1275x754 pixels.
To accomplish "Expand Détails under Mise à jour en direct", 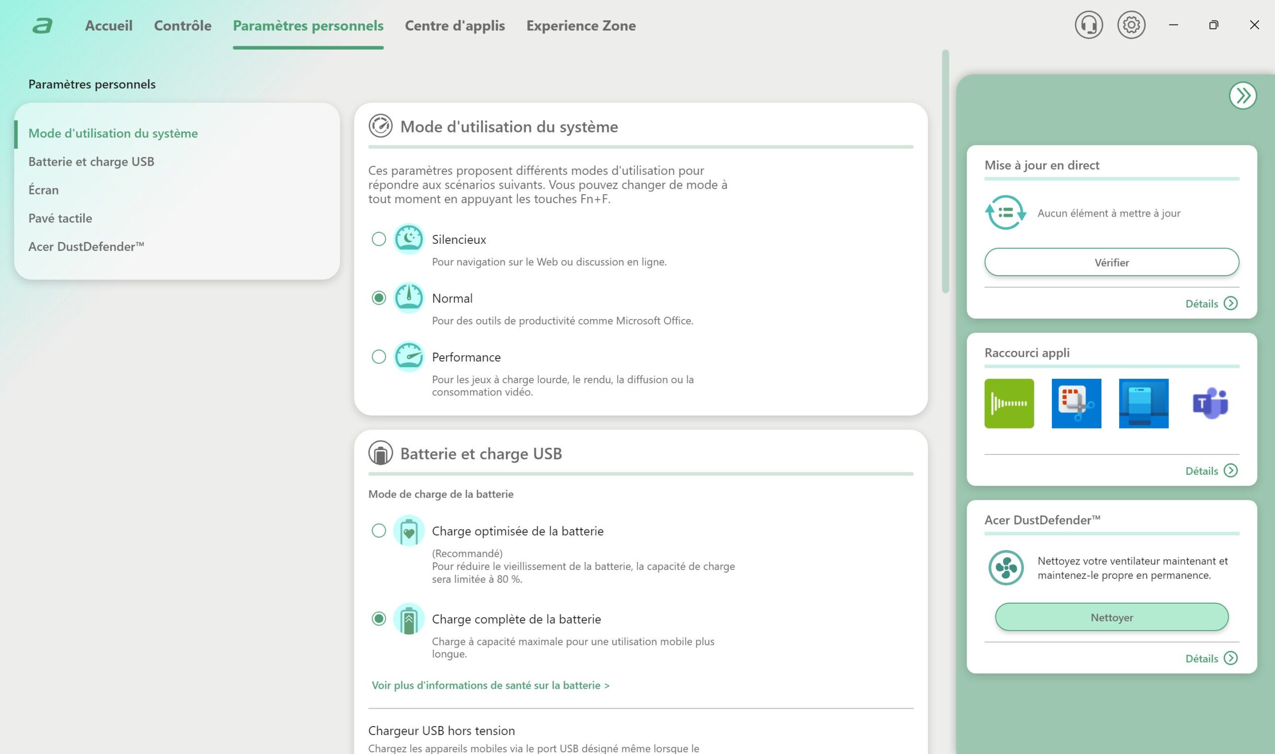I will 1211,303.
